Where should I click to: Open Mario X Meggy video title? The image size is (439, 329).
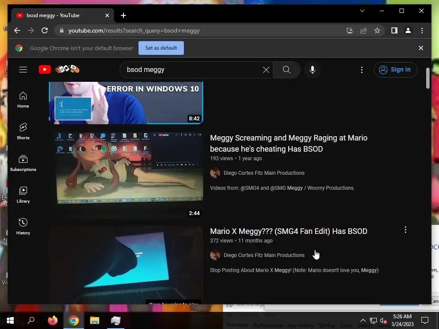point(289,231)
